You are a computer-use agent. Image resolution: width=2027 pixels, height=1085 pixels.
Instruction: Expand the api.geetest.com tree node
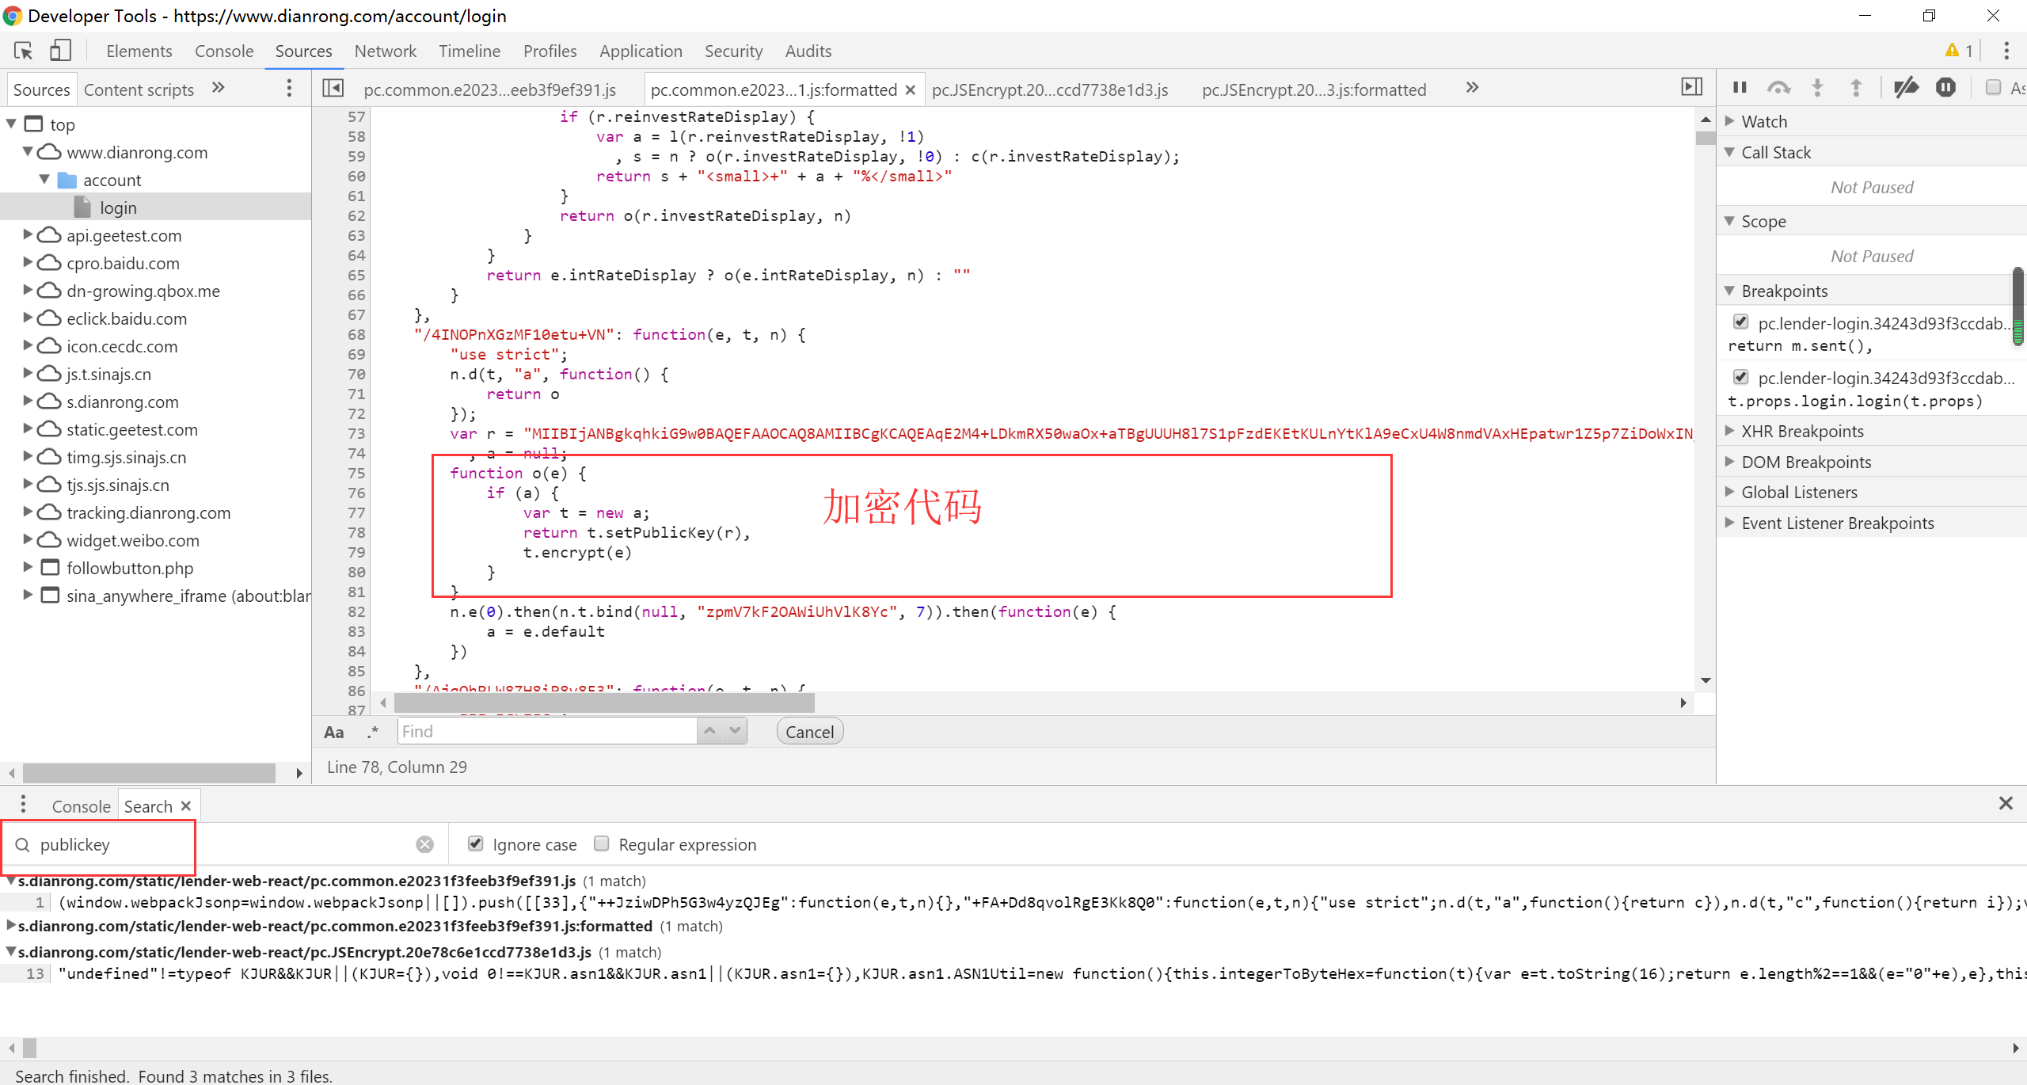[x=29, y=235]
